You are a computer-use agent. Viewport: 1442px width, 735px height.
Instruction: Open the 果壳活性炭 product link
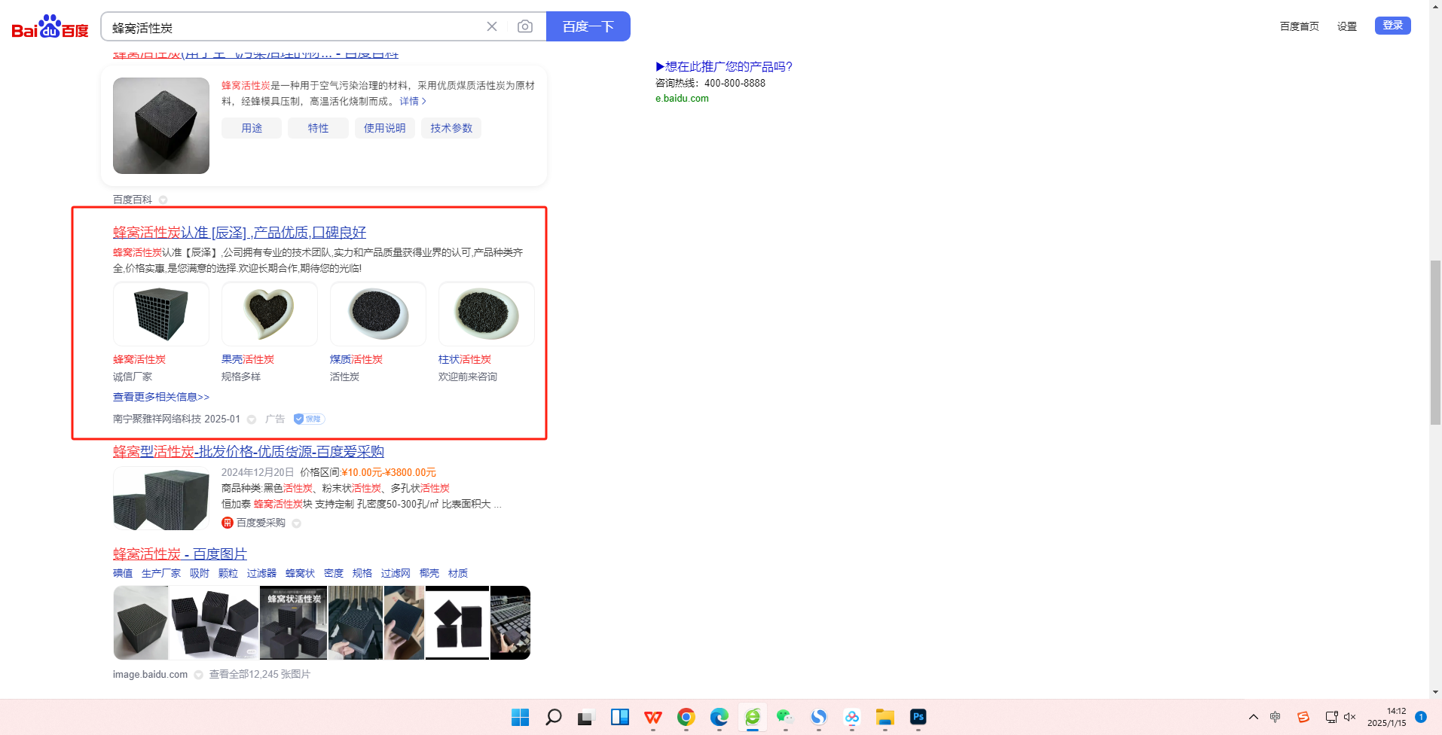click(248, 360)
